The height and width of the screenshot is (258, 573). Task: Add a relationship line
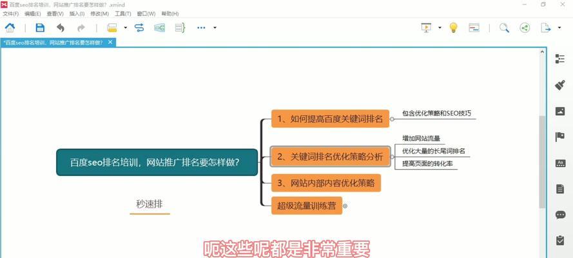click(x=139, y=28)
